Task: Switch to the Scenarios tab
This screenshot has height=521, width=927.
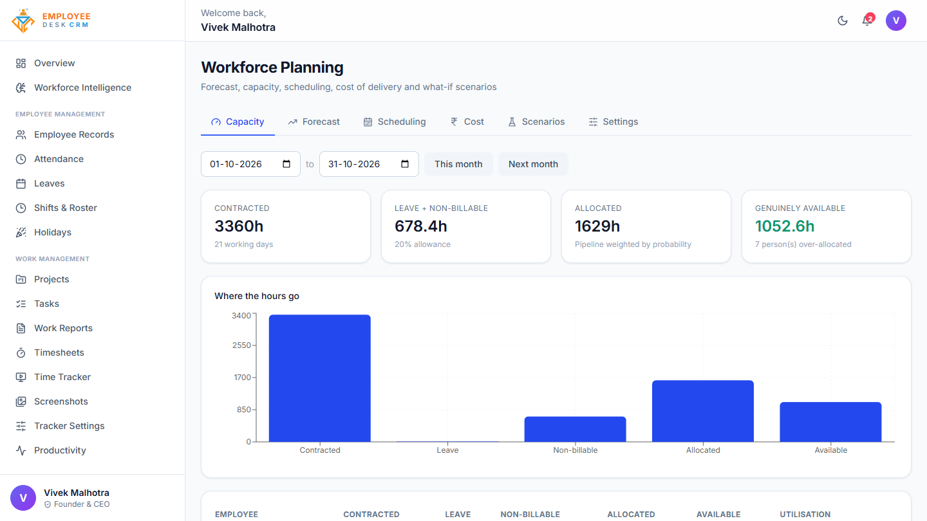Action: [536, 122]
